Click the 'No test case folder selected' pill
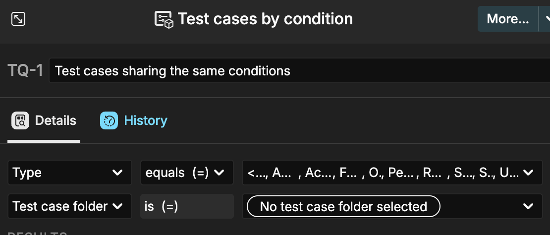Viewport: 550px width, 235px height. coord(343,206)
